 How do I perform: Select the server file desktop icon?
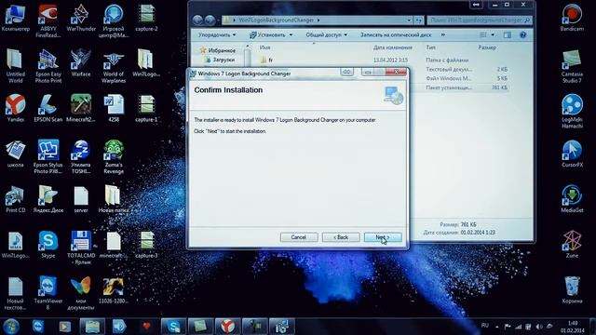(x=81, y=199)
